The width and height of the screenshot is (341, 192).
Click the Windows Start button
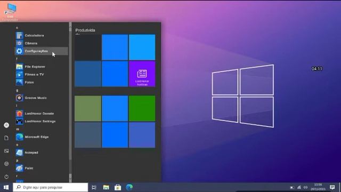[x=6, y=187]
